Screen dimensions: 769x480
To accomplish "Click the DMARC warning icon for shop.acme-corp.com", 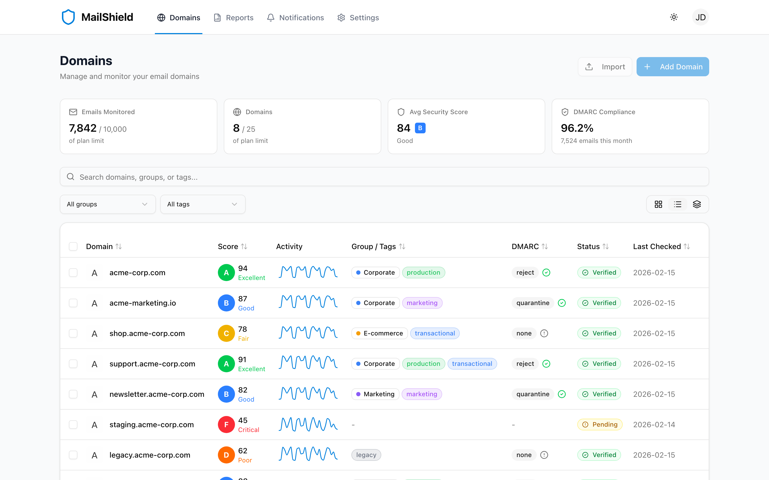I will [x=544, y=333].
